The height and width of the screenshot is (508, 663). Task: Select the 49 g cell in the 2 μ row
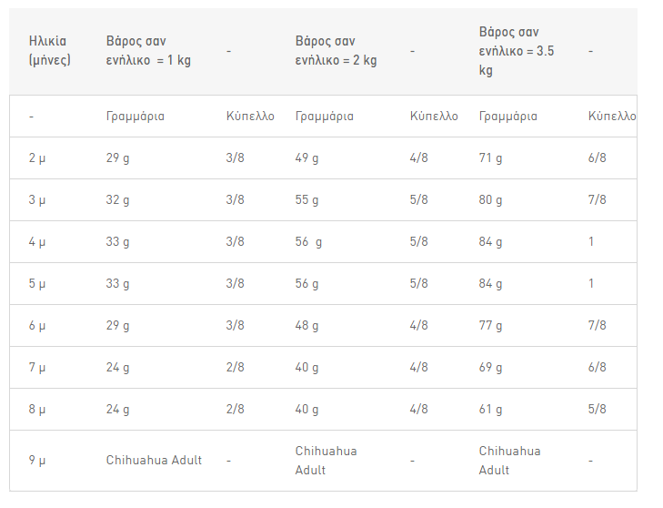point(306,157)
